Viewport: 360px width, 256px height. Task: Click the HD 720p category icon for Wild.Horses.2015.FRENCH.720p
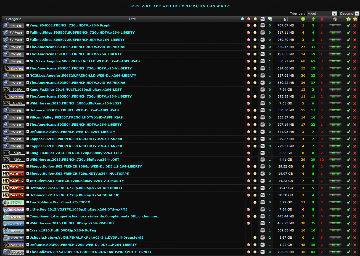click(13, 160)
